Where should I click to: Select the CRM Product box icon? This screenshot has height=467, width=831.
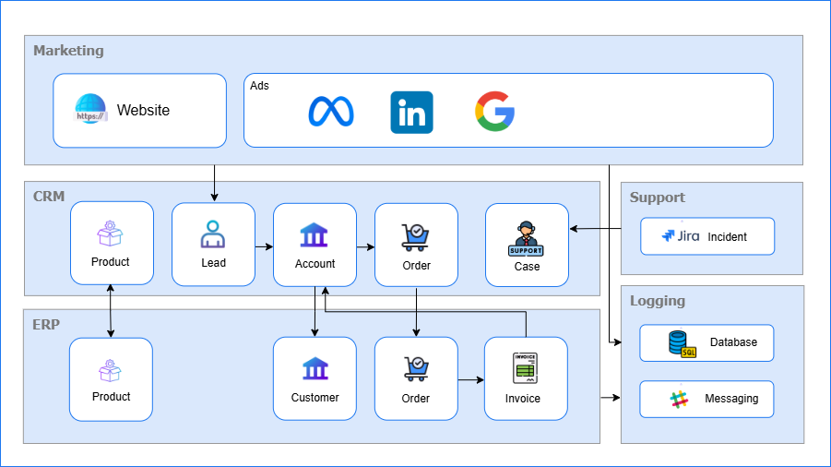tap(110, 233)
